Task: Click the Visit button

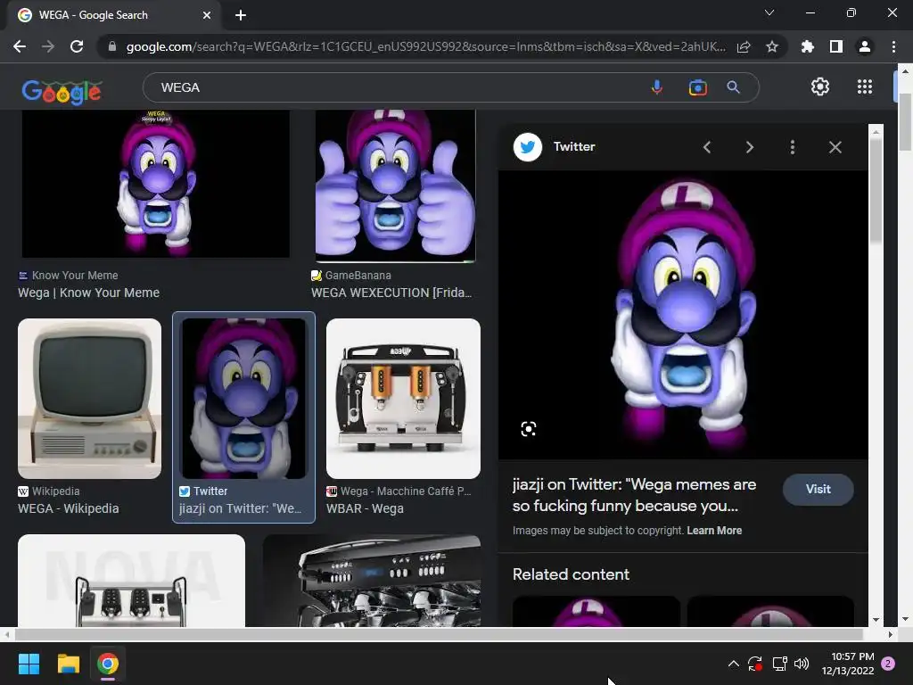Action: [x=818, y=490]
